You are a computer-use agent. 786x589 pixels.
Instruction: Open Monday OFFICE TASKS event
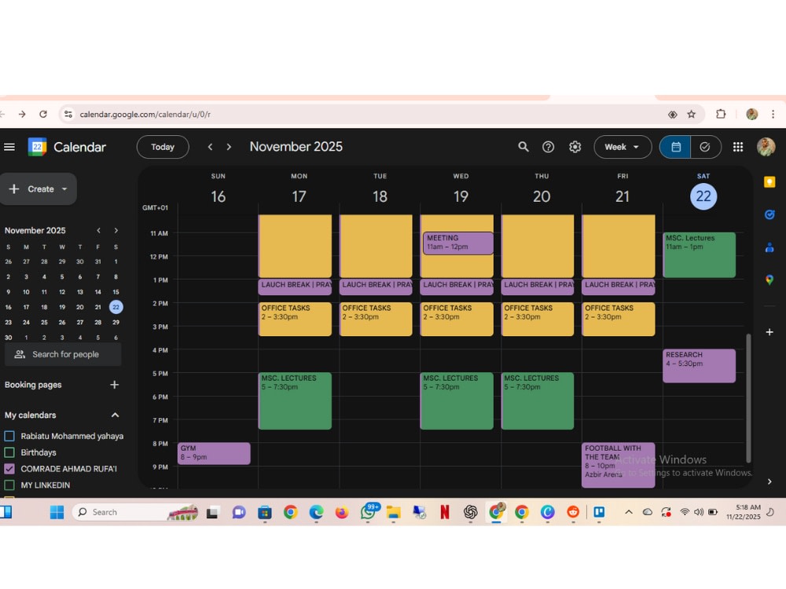pyautogui.click(x=295, y=319)
